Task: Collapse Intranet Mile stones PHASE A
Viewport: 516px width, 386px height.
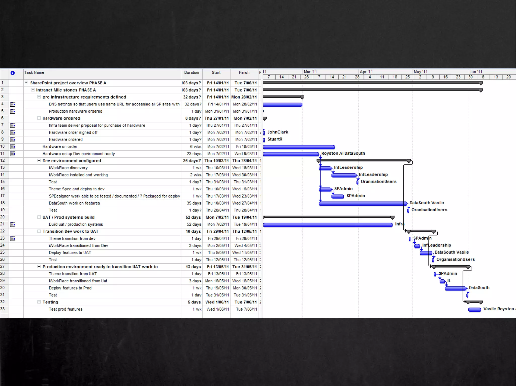Action: (x=33, y=90)
